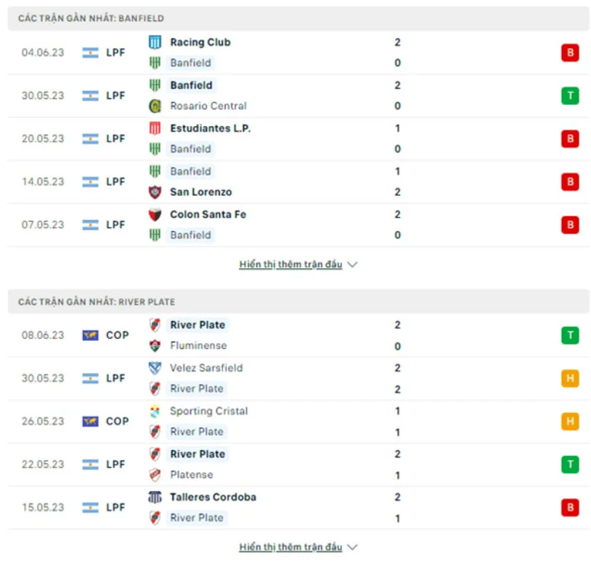This screenshot has width=591, height=566.
Task: Select the San Lorenzo club logo
Action: [x=155, y=192]
